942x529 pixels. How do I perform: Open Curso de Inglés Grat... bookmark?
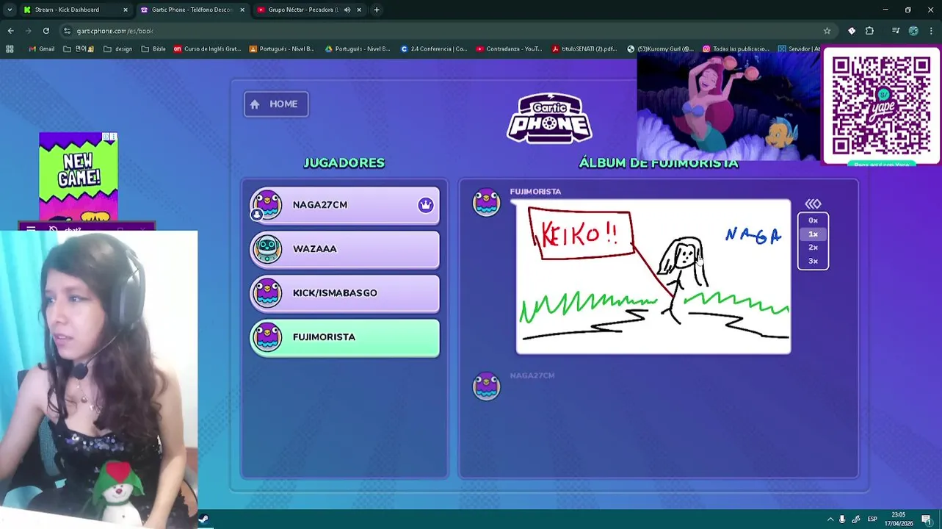click(207, 49)
